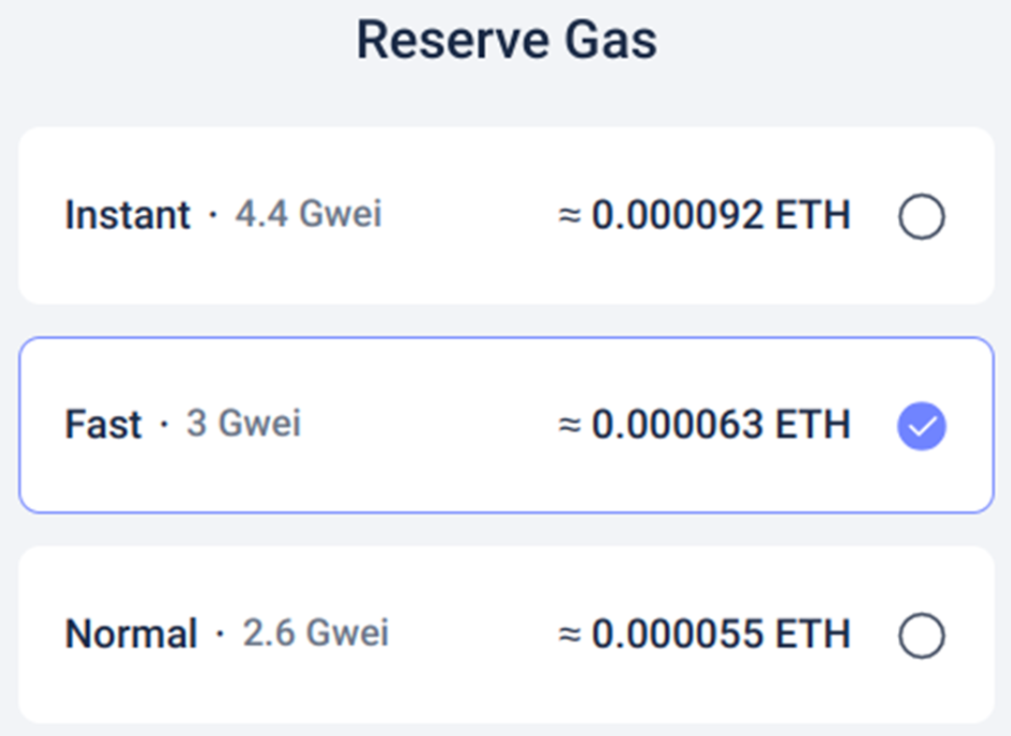Click the checked Fast radio button
The image size is (1011, 736).
[x=921, y=427]
